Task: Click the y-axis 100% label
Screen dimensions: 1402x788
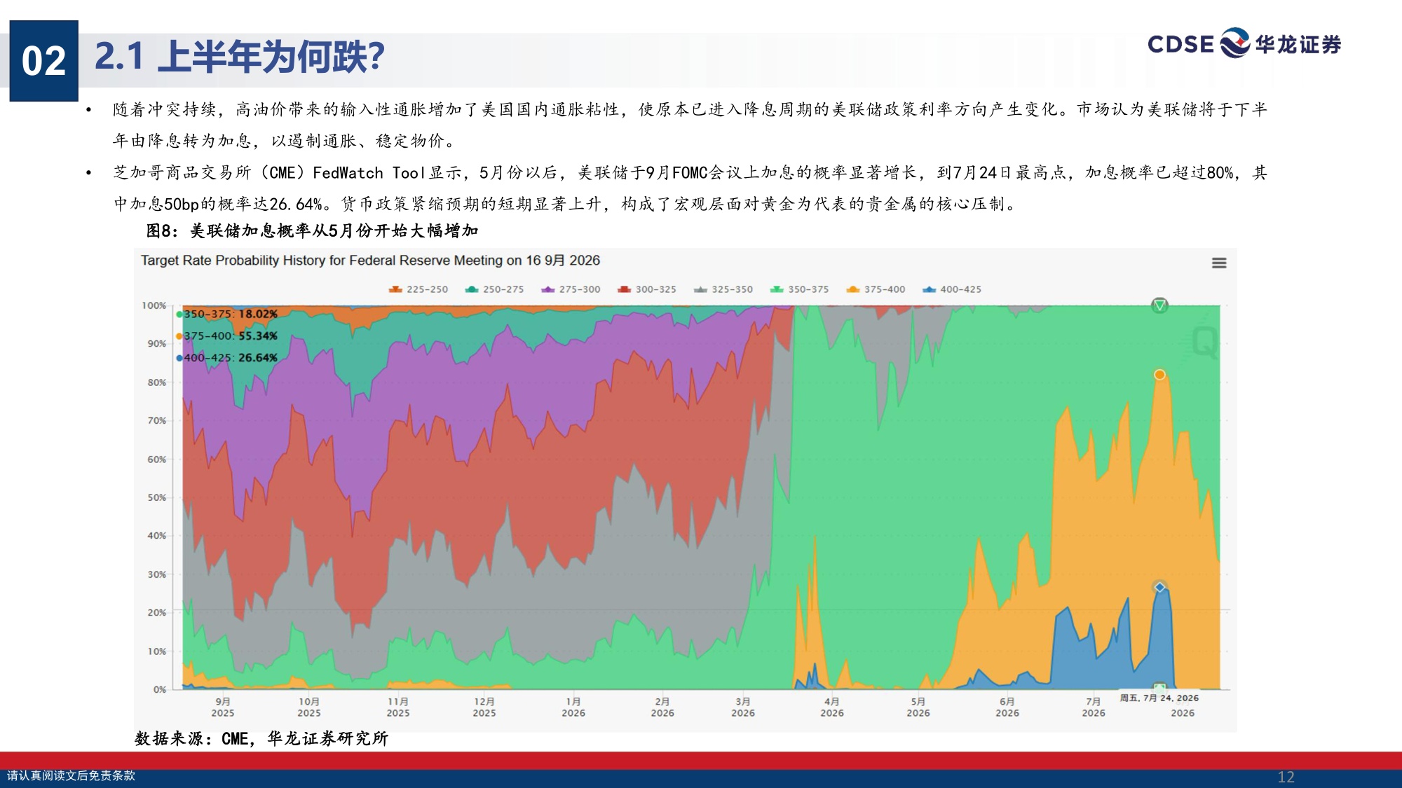Action: click(154, 305)
